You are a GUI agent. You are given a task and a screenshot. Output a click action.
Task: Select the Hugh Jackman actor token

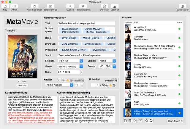[x=70, y=29]
